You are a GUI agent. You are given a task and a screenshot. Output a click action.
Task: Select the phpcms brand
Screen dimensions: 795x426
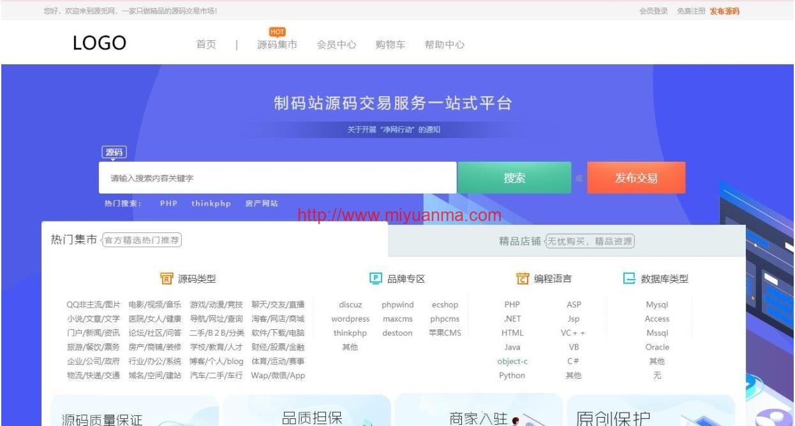445,318
